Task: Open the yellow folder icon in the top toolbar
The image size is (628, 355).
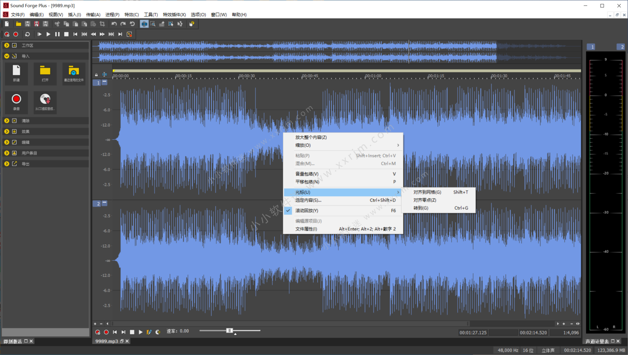Action: [18, 24]
